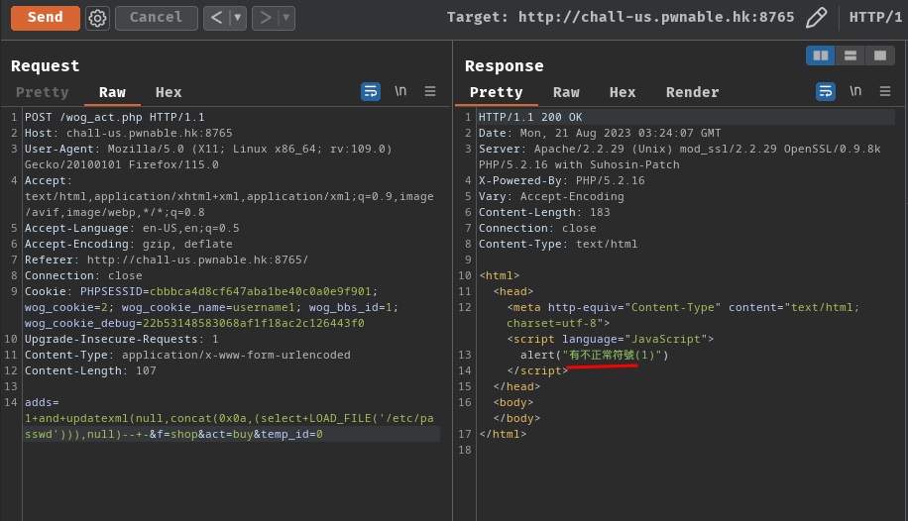The height and width of the screenshot is (521, 908).
Task: Click the Response Content-Length: 183 line
Action: 544,212
